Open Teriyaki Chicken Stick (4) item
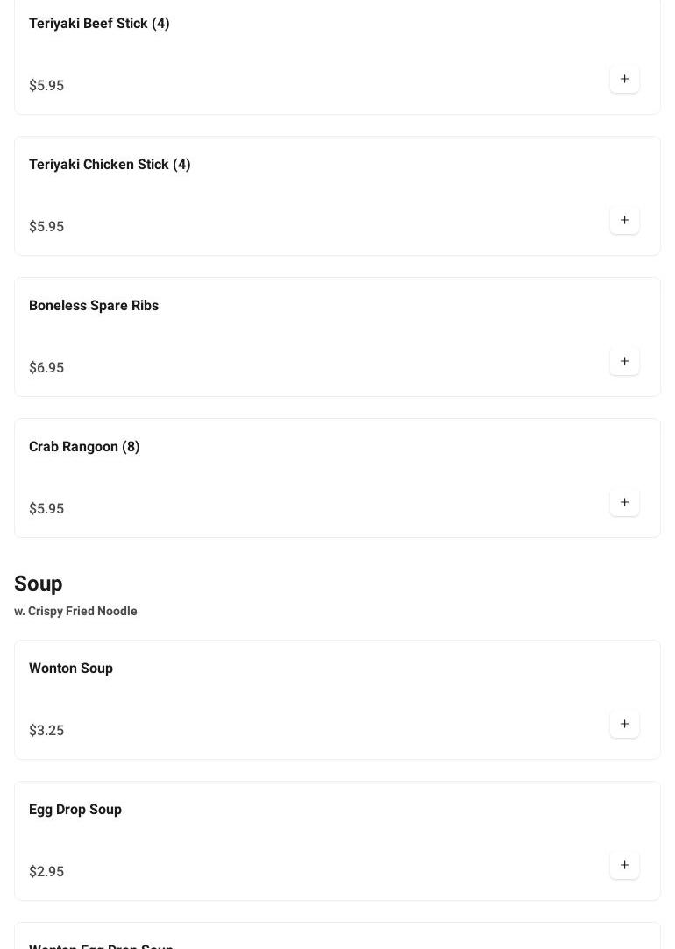 110,165
